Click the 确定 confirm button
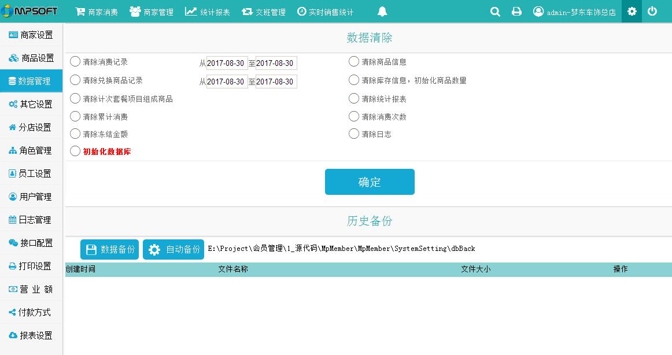672x355 pixels. 370,182
